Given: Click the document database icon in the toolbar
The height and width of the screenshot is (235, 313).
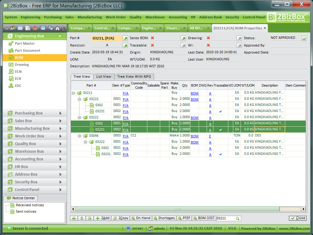Looking at the screenshot, I should [x=28, y=28].
